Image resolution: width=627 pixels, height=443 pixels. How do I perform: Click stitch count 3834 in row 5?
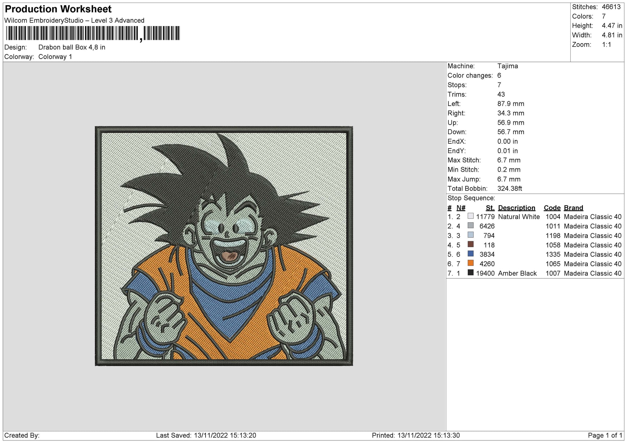pos(487,255)
